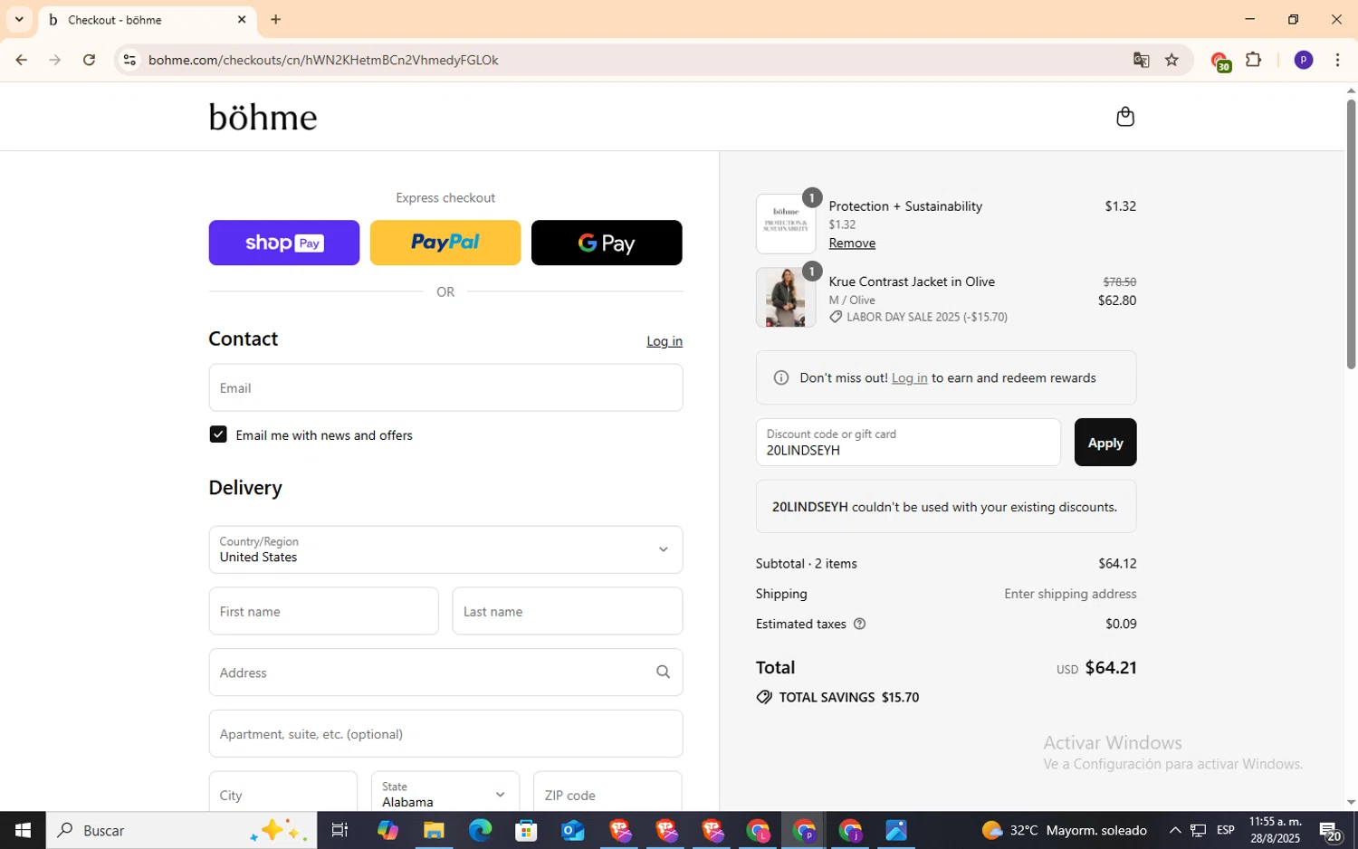Click the info icon in rewards notice
Screen dimensions: 1358x849
[x=781, y=377]
